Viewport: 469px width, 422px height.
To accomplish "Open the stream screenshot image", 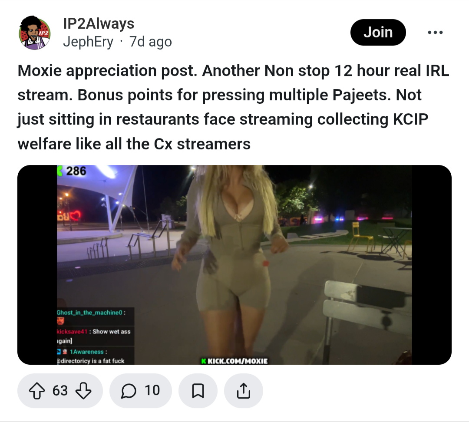I will click(x=234, y=265).
